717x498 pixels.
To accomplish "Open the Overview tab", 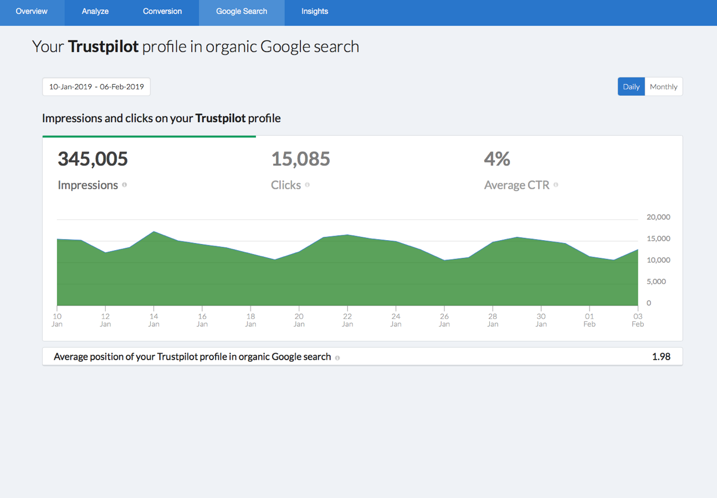I will pyautogui.click(x=32, y=12).
